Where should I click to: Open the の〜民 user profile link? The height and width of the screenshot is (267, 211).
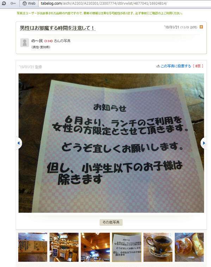click(37, 41)
